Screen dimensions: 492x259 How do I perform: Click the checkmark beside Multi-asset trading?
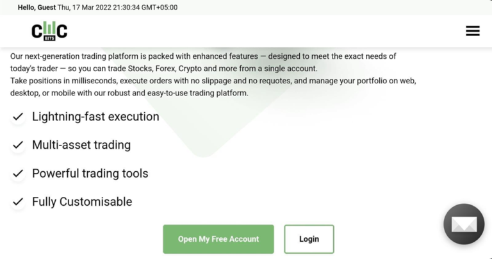coord(18,145)
